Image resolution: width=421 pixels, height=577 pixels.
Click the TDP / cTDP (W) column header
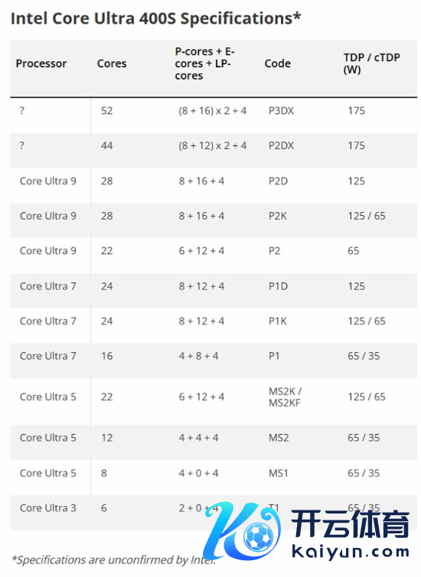click(x=372, y=64)
